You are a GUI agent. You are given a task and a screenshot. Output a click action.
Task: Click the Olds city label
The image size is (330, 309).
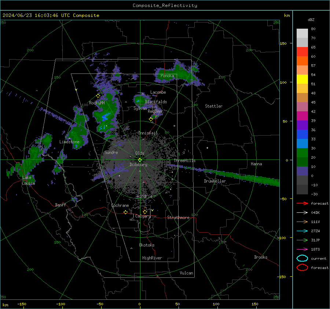(x=140, y=153)
